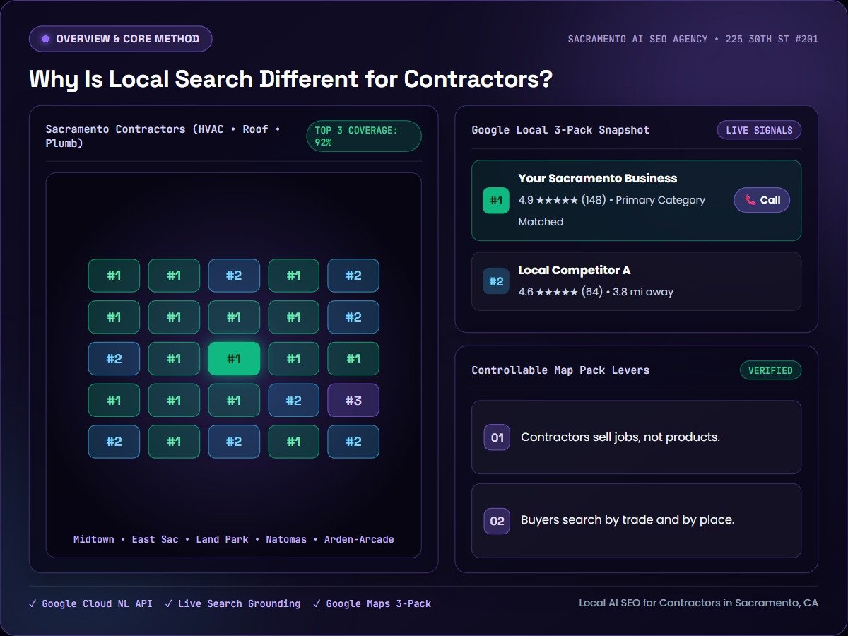Click the blue #2 rank badge beside Local Competitor A
Screen dimensions: 848x636
click(496, 281)
